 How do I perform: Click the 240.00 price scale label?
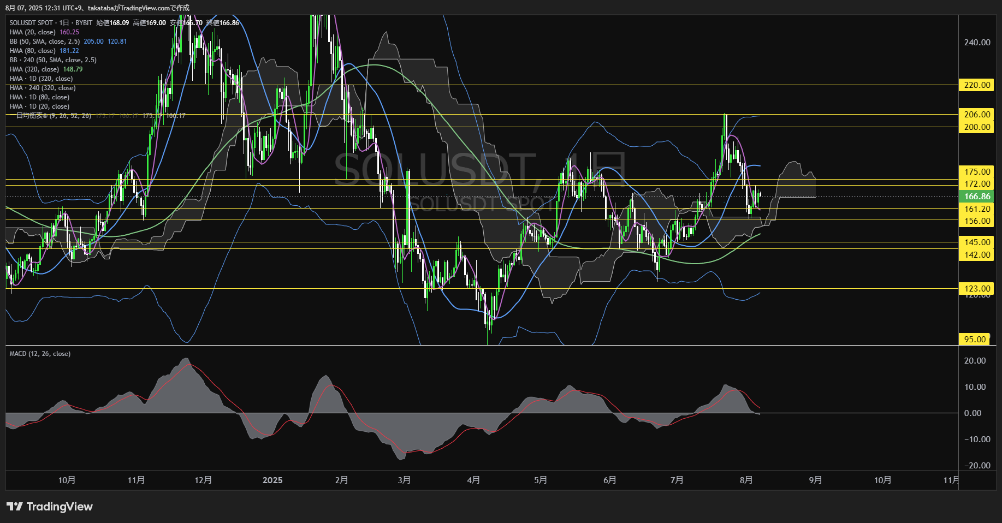click(977, 43)
